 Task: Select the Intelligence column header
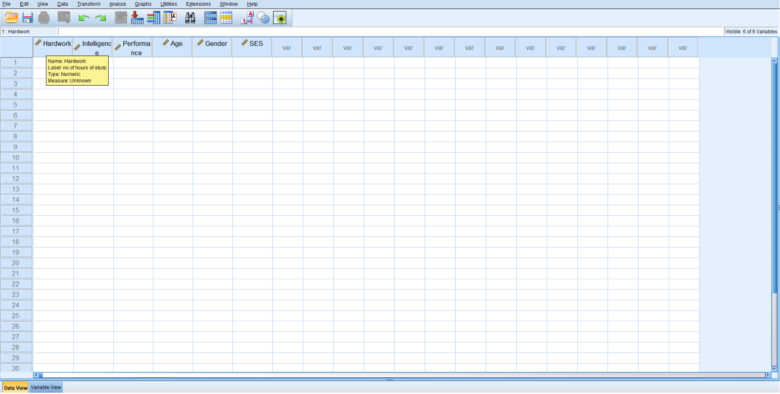93,47
